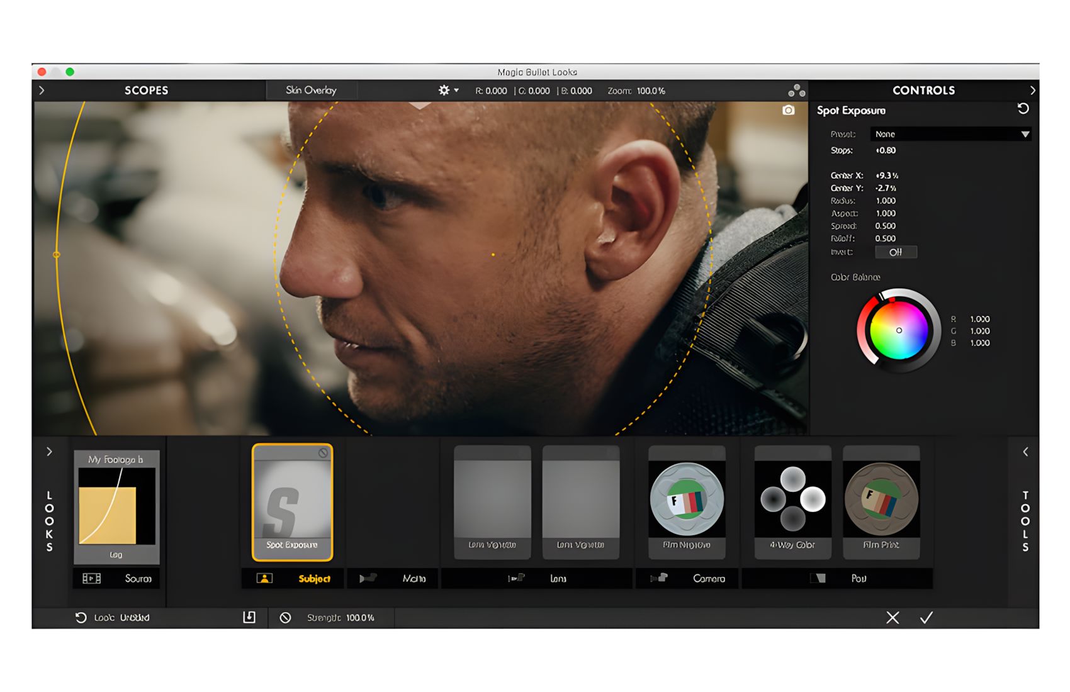Click the SCOPES panel header
This screenshot has width=1070, height=692.
147,91
